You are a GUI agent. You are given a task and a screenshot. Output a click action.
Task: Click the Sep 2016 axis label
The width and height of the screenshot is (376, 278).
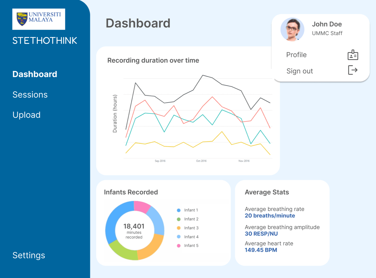pyautogui.click(x=160, y=161)
